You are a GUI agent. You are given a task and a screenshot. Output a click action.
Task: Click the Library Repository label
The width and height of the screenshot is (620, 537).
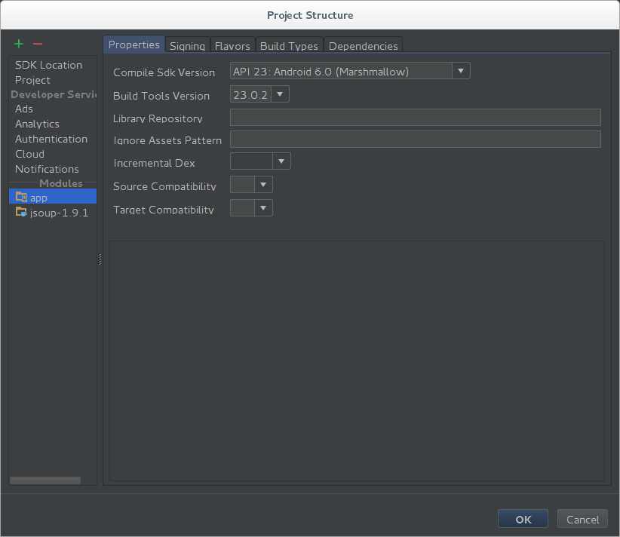click(x=158, y=118)
